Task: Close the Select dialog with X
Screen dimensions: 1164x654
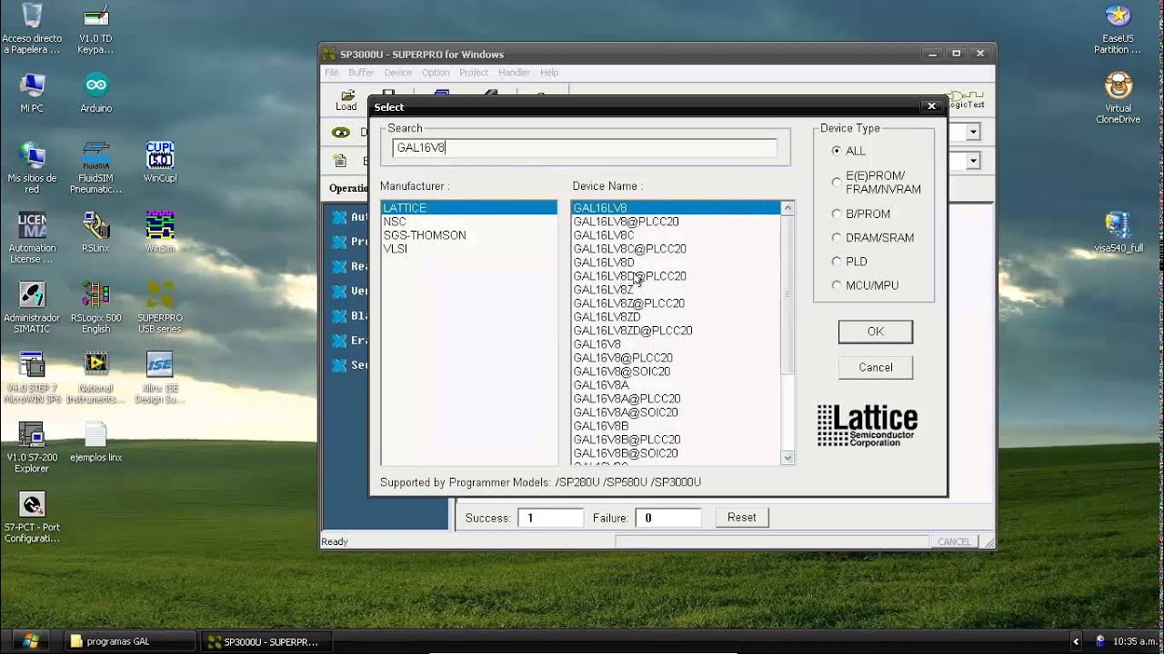Action: tap(931, 106)
